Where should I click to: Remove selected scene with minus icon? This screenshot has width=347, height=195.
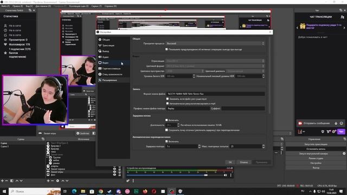point(7,180)
